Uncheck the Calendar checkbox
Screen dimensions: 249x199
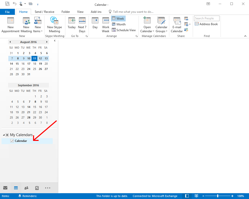point(12,141)
